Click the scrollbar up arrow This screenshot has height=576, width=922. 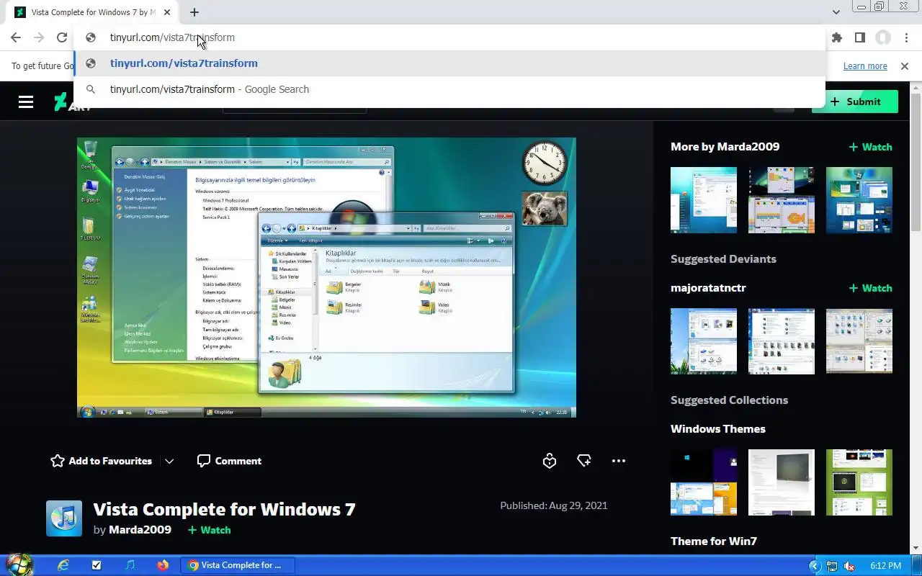pyautogui.click(x=916, y=86)
